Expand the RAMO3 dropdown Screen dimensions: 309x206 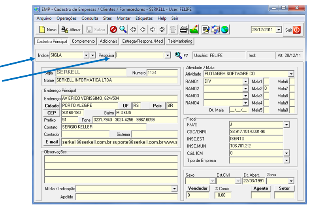click(x=245, y=96)
